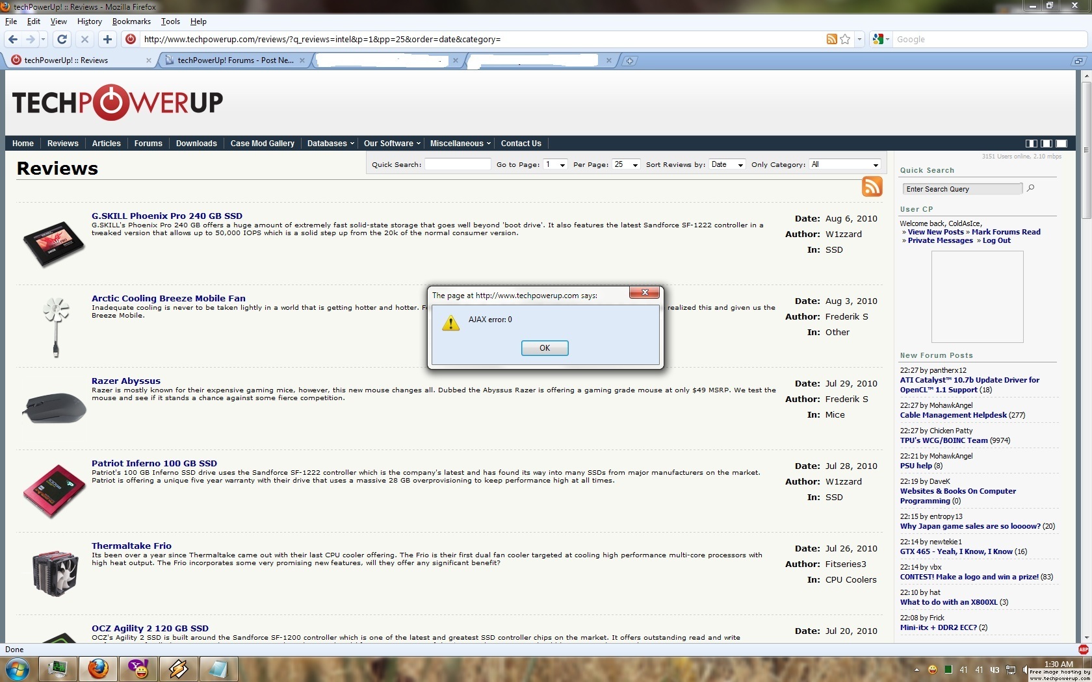Image resolution: width=1092 pixels, height=682 pixels.
Task: Click OK in the AJAX error dialog
Action: 545,348
